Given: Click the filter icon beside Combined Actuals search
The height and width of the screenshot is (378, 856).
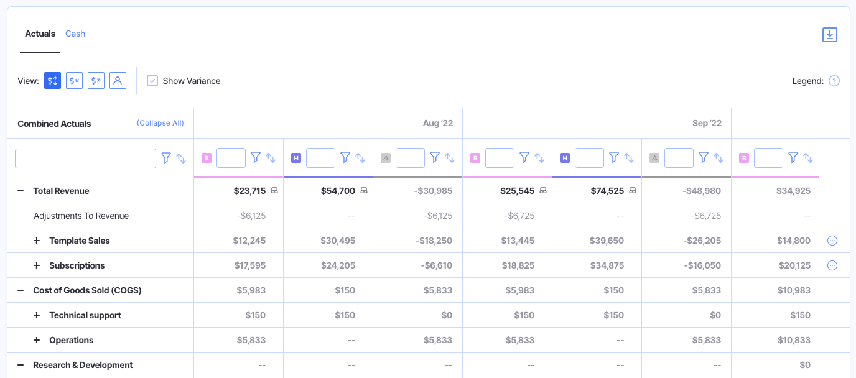Looking at the screenshot, I should 166,158.
